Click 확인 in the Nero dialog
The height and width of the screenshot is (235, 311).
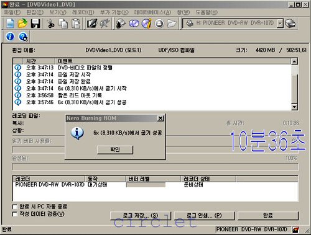[x=115, y=149]
